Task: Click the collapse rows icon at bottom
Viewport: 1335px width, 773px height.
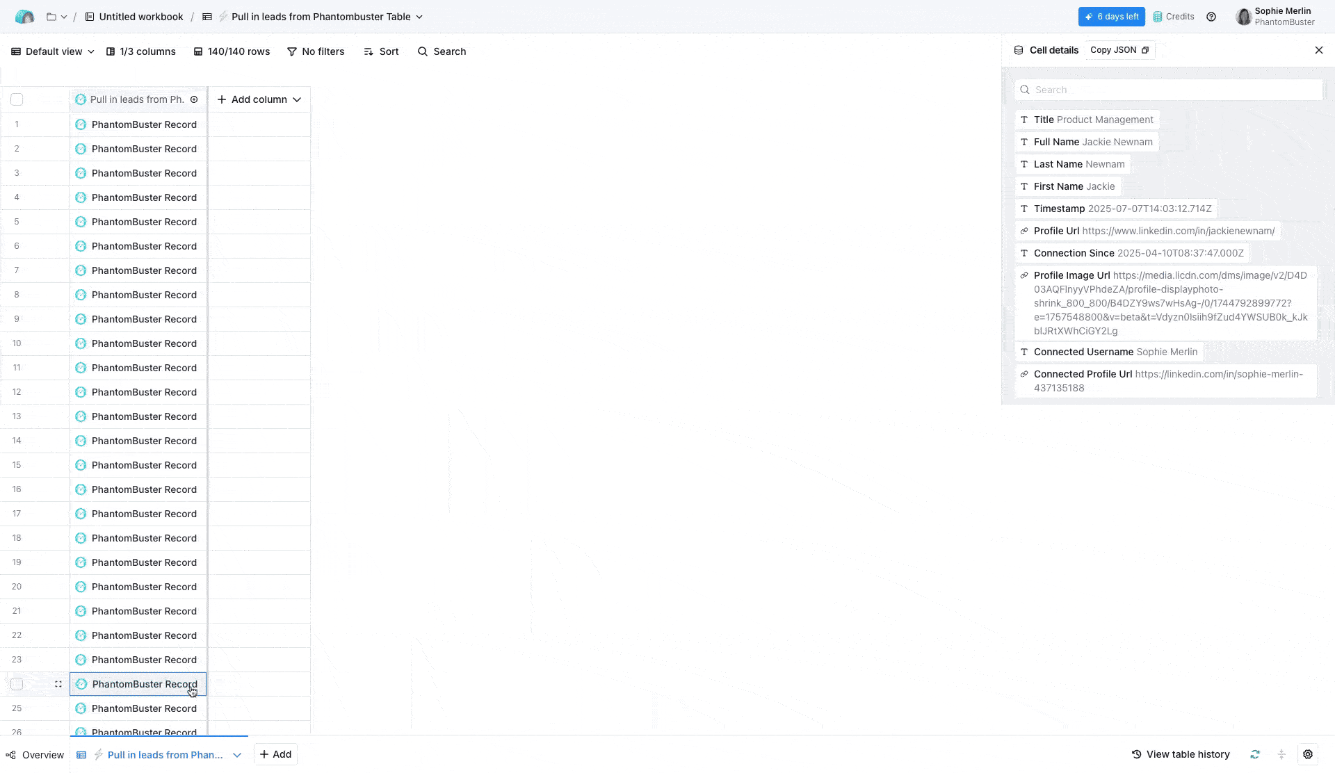Action: click(1281, 754)
